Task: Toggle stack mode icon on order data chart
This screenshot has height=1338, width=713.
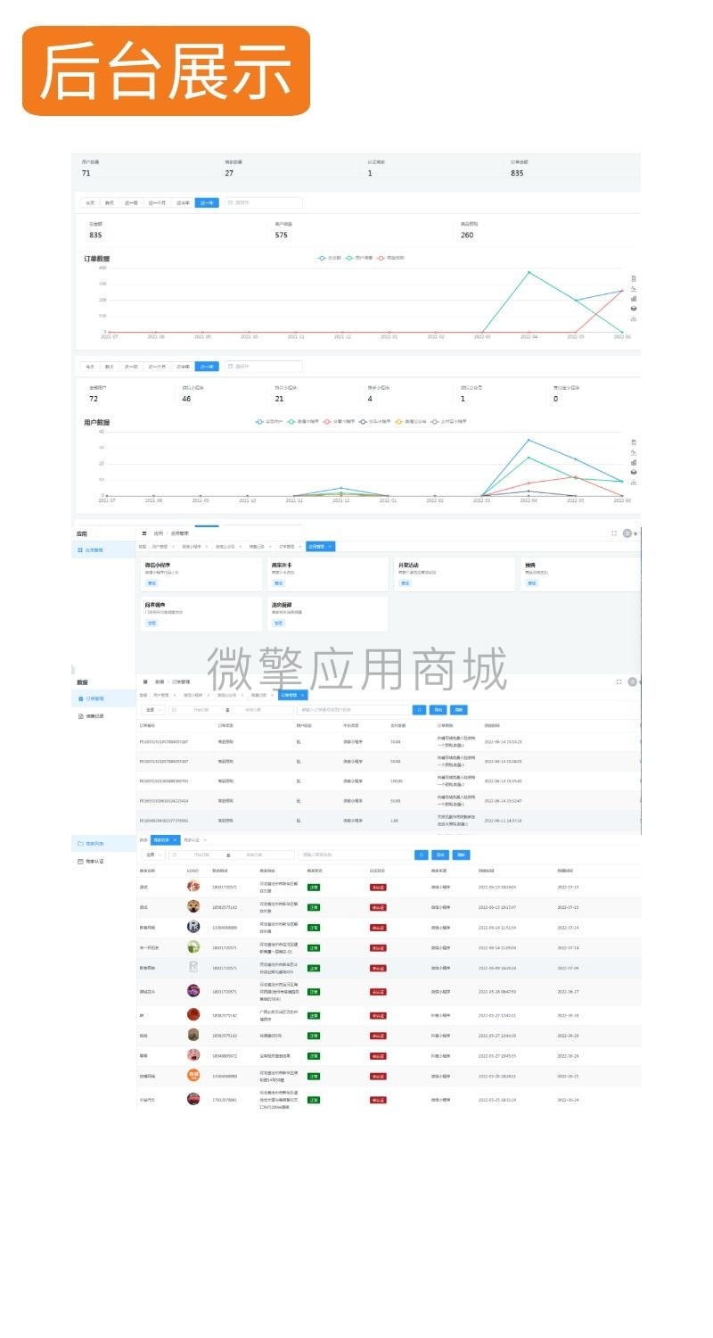Action: pos(633,309)
